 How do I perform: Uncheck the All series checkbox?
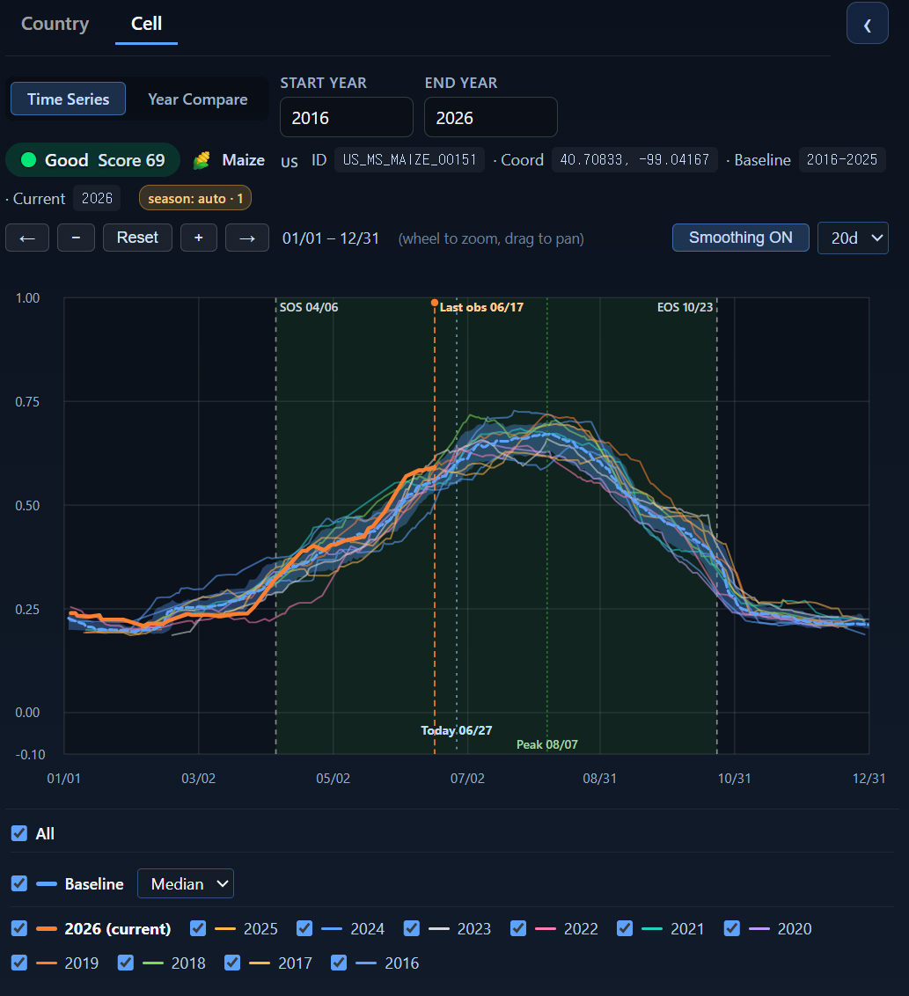[x=19, y=833]
